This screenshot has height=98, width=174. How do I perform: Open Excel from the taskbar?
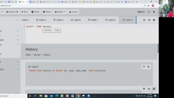62,96
